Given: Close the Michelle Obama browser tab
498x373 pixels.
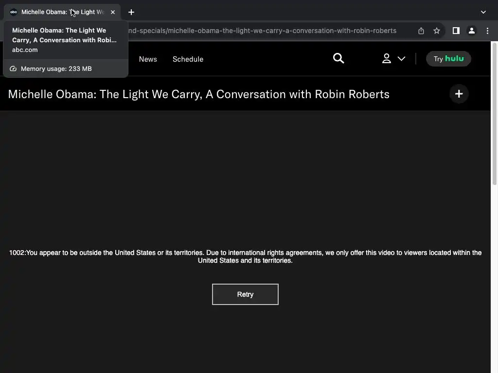Looking at the screenshot, I should [x=113, y=12].
